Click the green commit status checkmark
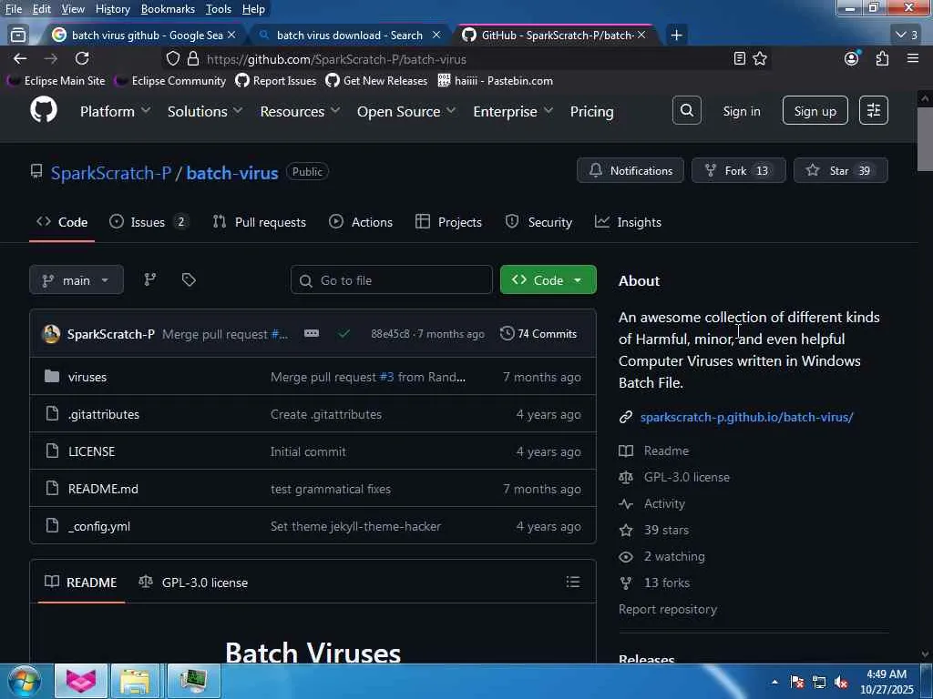 343,333
